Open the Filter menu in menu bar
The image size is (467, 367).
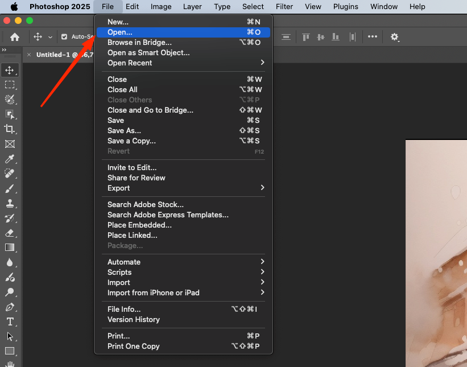point(284,7)
